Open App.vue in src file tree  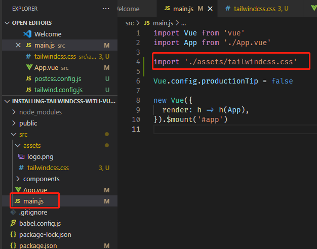point(35,190)
